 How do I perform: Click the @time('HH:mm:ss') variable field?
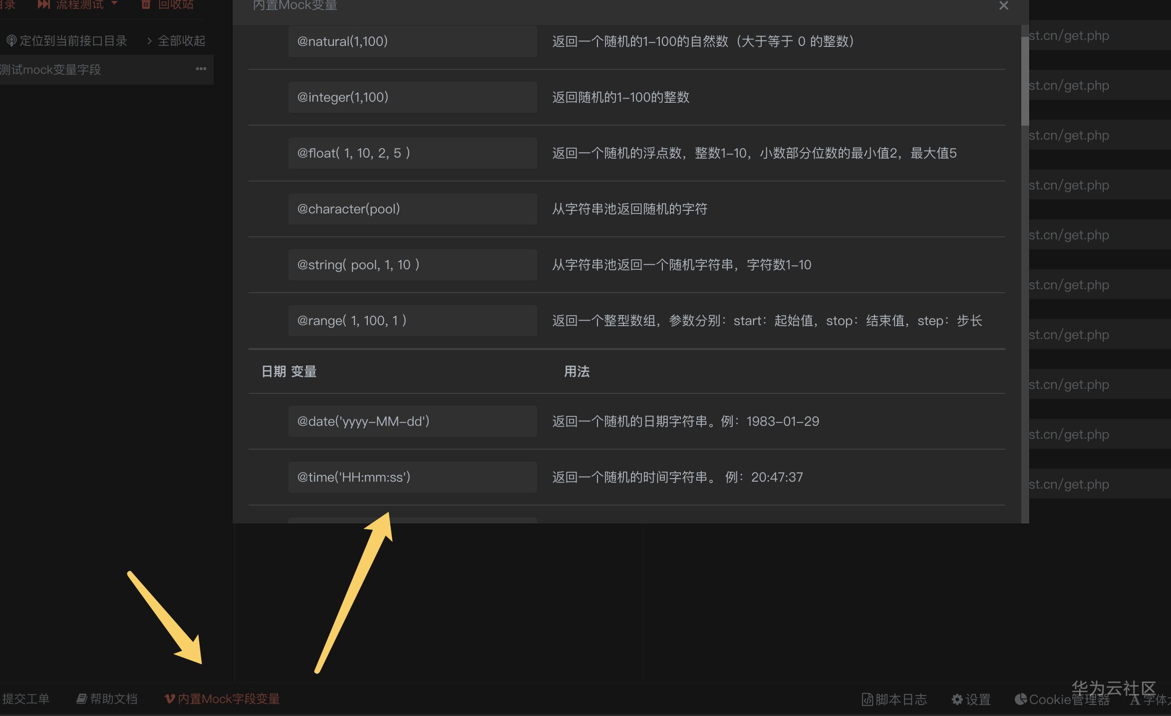[412, 477]
